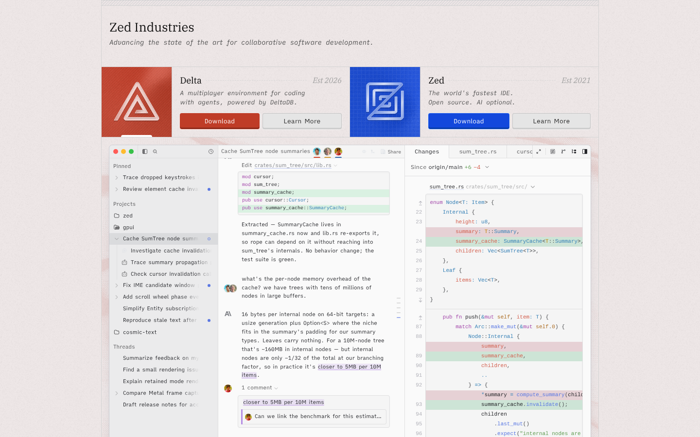
Task: Click Learn More for Delta
Action: (x=302, y=121)
